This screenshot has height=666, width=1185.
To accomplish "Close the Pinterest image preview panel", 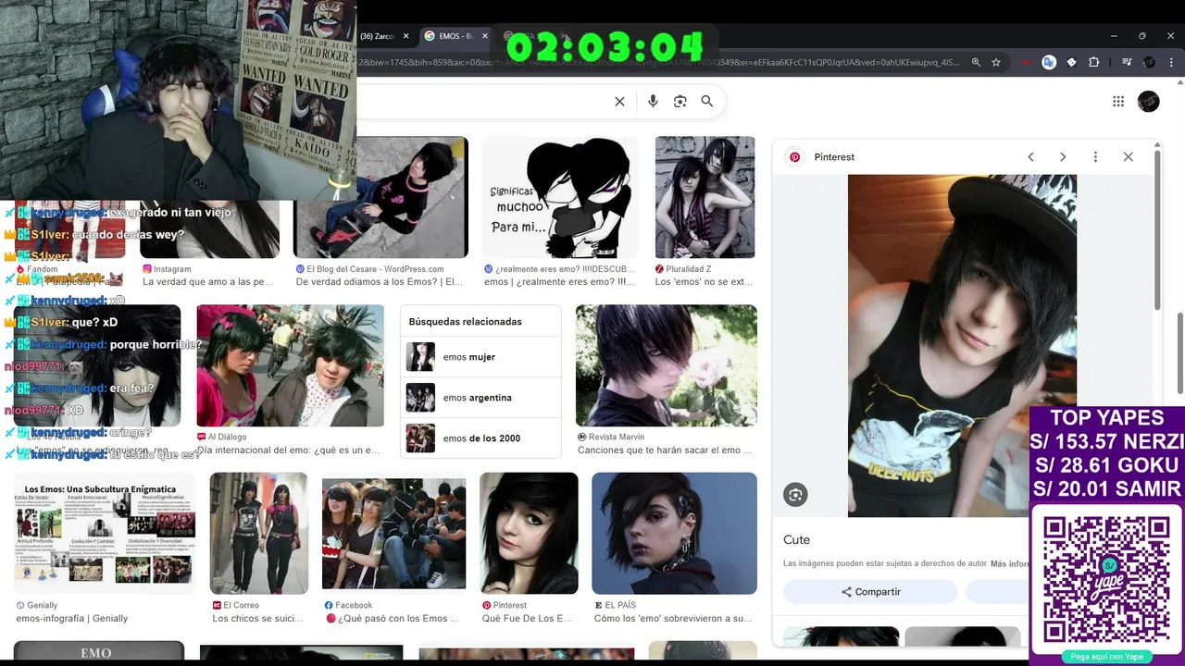I will 1128,157.
